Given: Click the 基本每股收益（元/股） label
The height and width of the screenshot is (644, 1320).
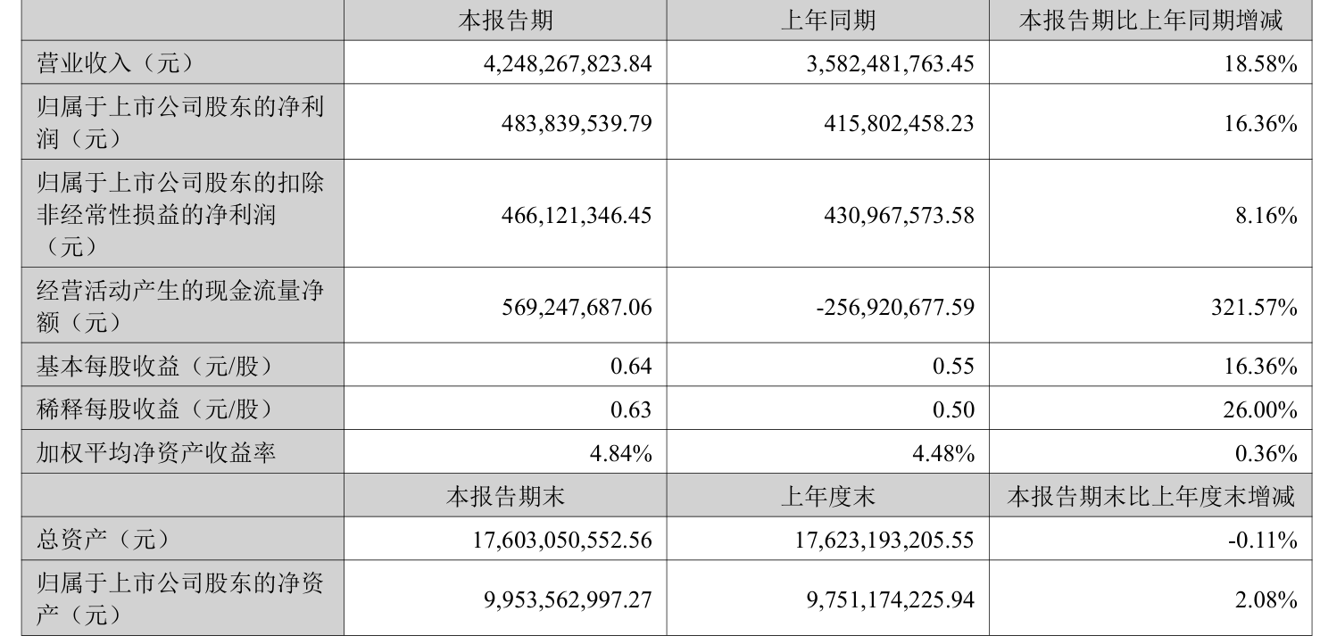Looking at the screenshot, I should [x=153, y=366].
